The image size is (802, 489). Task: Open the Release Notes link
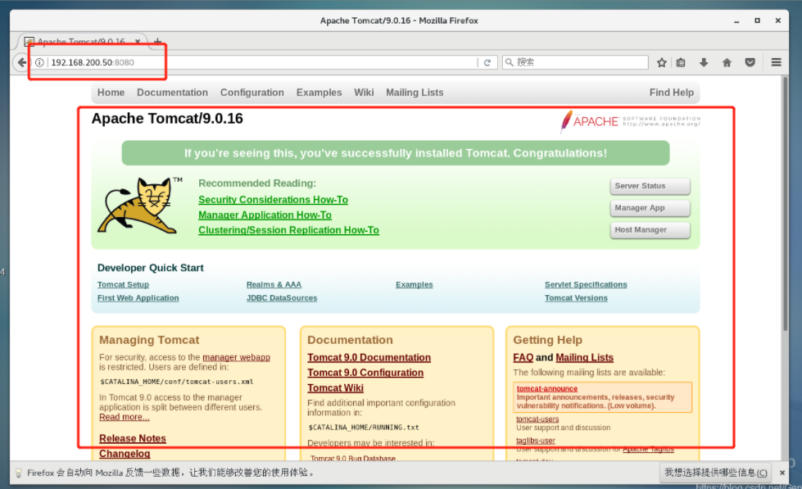click(133, 438)
